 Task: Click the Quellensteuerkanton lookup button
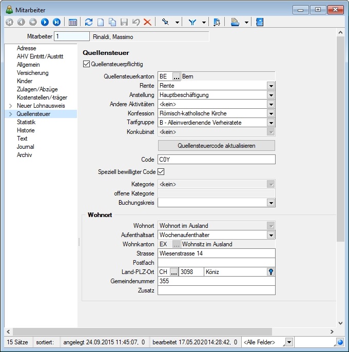tap(177, 76)
